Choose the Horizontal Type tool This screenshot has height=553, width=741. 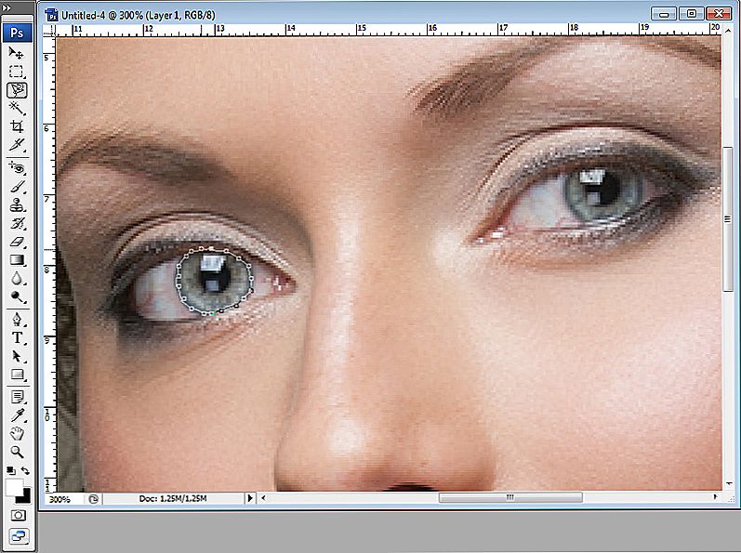tap(18, 338)
